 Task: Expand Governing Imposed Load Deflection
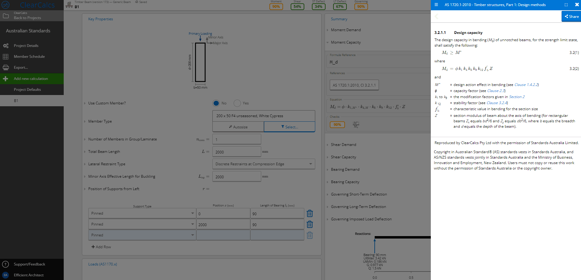[x=361, y=219]
